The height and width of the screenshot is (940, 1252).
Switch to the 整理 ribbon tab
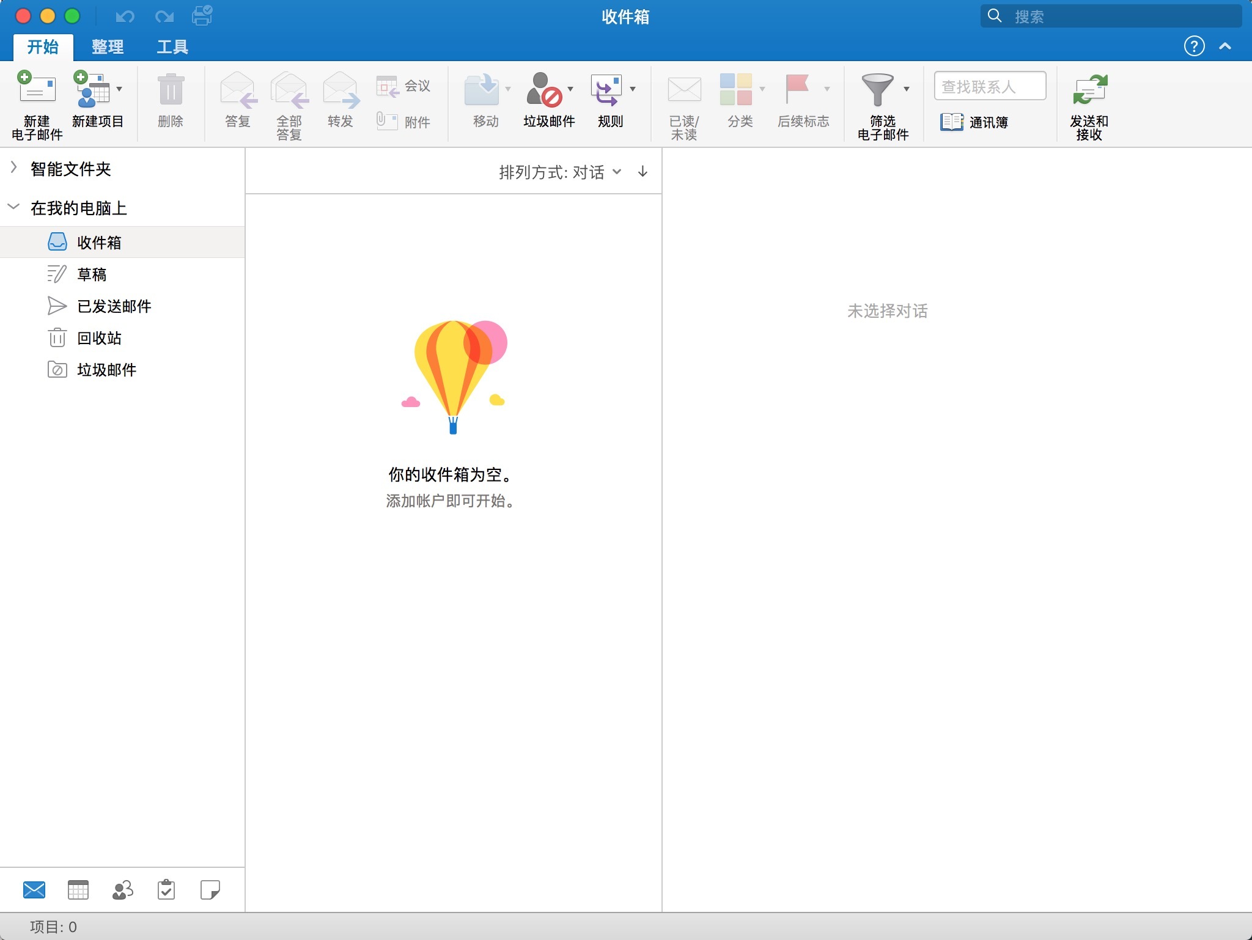point(108,46)
